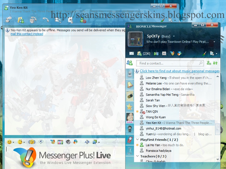The image size is (226, 169).
Task: Collapse the PlayFirst Friends group
Action: [x=138, y=139]
